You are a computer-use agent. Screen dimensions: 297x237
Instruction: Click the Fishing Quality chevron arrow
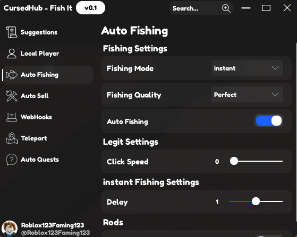(x=275, y=94)
